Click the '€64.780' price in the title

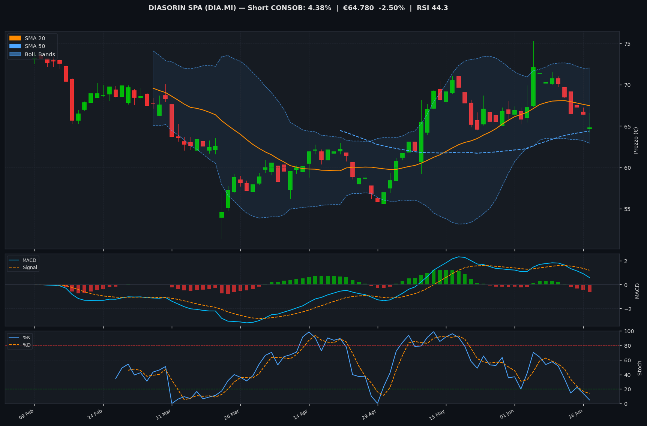(x=358, y=8)
